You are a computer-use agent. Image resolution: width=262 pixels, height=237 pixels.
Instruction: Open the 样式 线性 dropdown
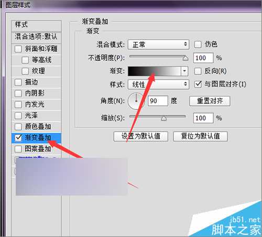coord(158,84)
